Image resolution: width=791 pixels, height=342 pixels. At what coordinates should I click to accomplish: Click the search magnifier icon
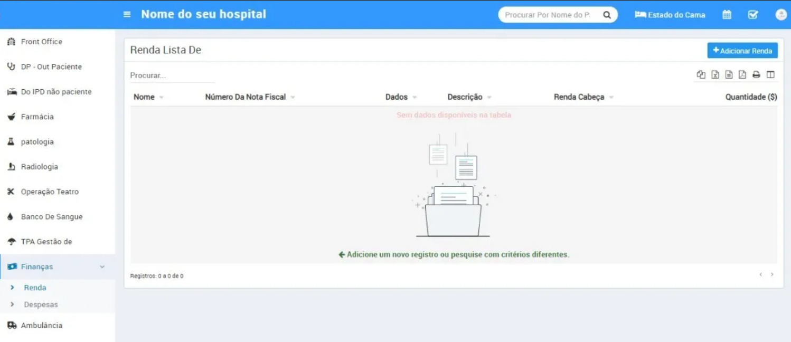[607, 15]
